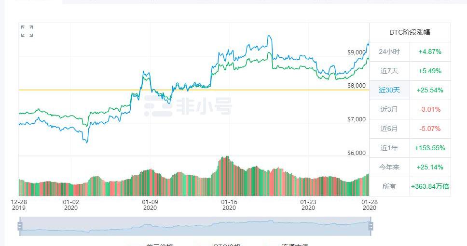Click the BTC阶段涨幅 table header

point(410,32)
